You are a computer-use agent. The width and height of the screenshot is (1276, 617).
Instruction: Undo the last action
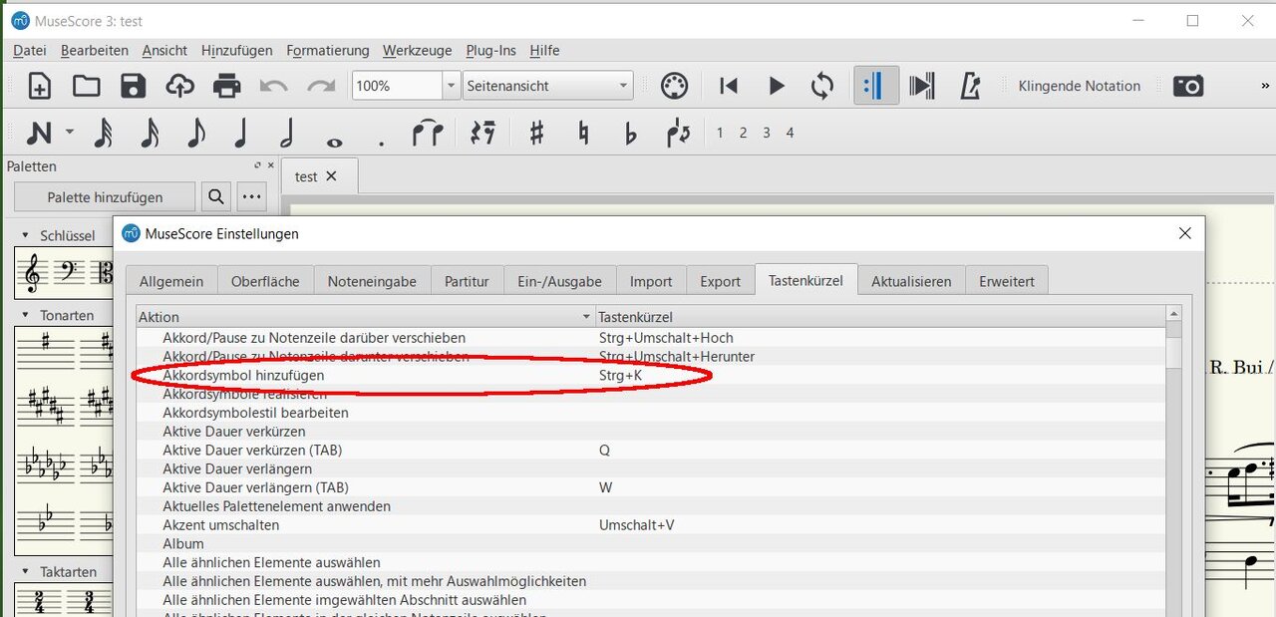point(273,86)
